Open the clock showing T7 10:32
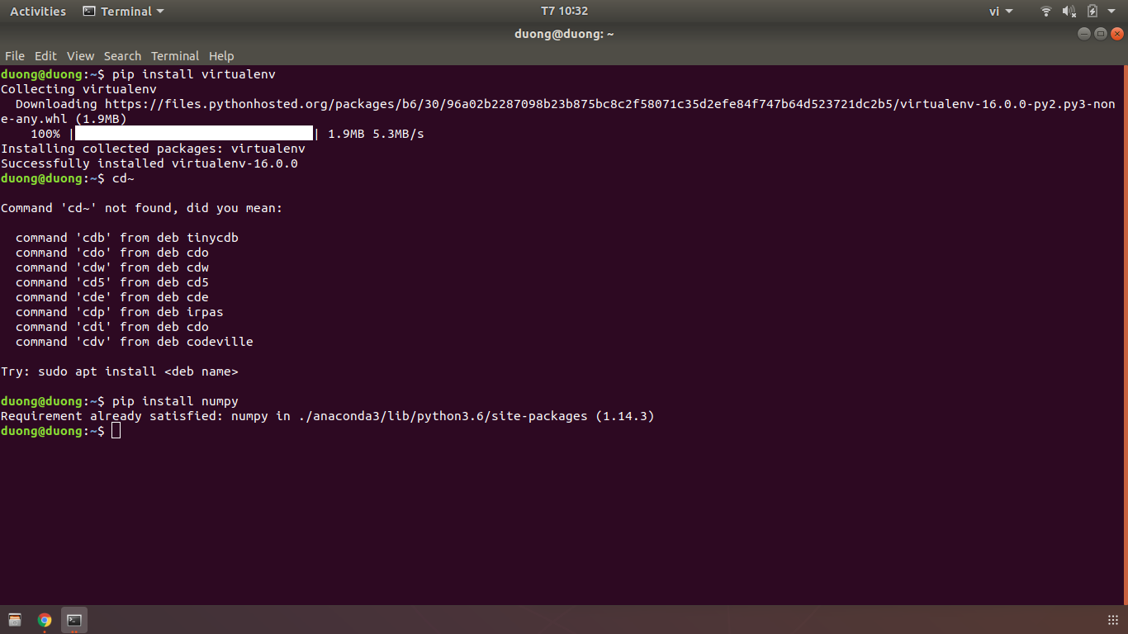1128x634 pixels. pos(564,12)
